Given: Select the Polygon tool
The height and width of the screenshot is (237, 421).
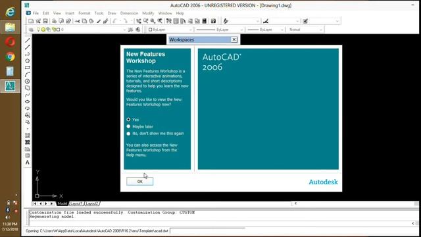Looking at the screenshot, I should pyautogui.click(x=28, y=61).
